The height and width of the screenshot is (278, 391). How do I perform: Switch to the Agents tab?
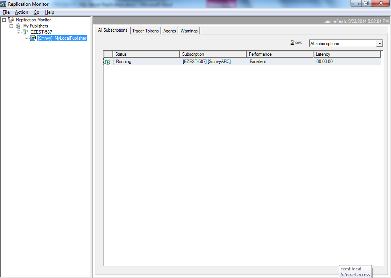pos(169,31)
